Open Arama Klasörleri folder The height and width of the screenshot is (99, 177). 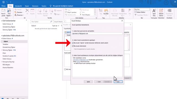[8, 68]
